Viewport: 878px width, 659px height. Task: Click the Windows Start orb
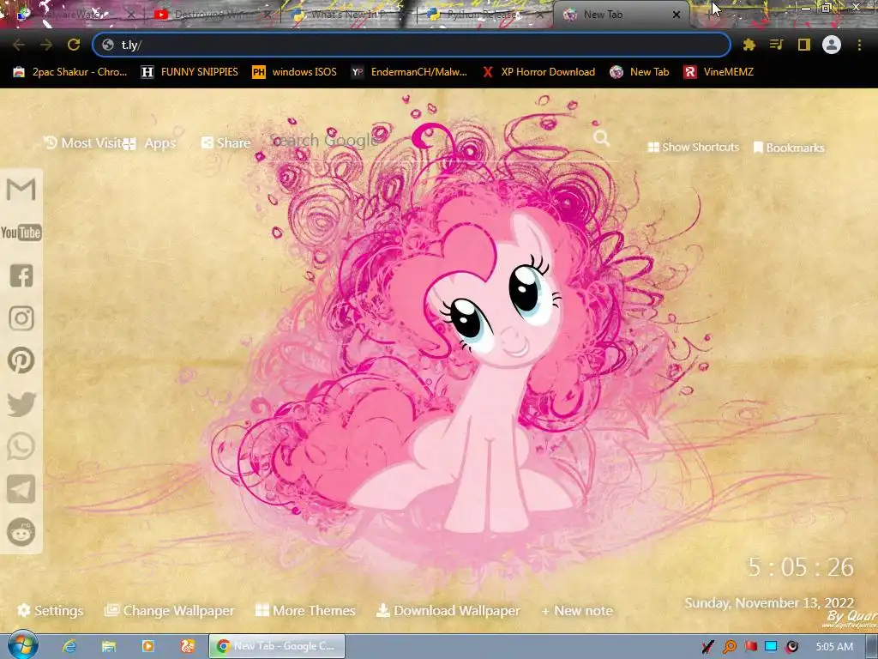[21, 645]
